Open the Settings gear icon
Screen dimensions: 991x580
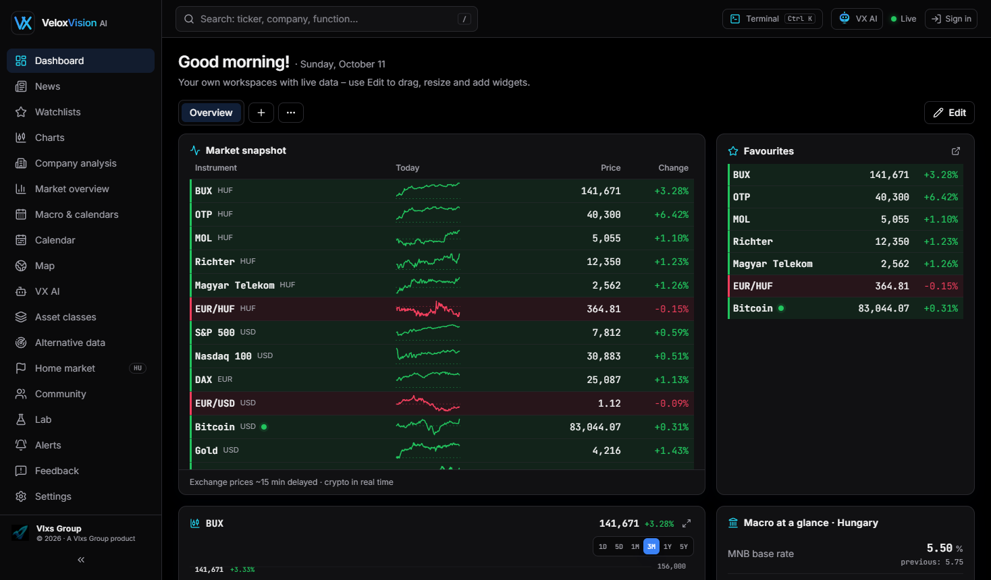[21, 496]
